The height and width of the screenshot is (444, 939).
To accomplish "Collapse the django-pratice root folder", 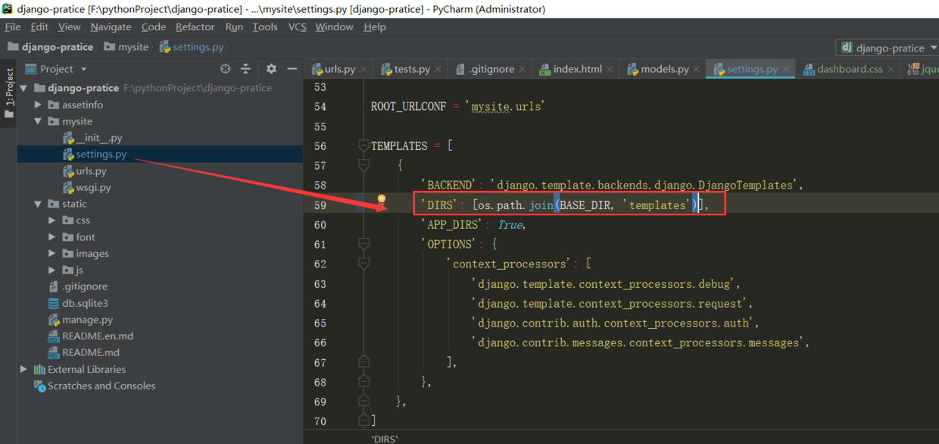I will click(x=24, y=88).
